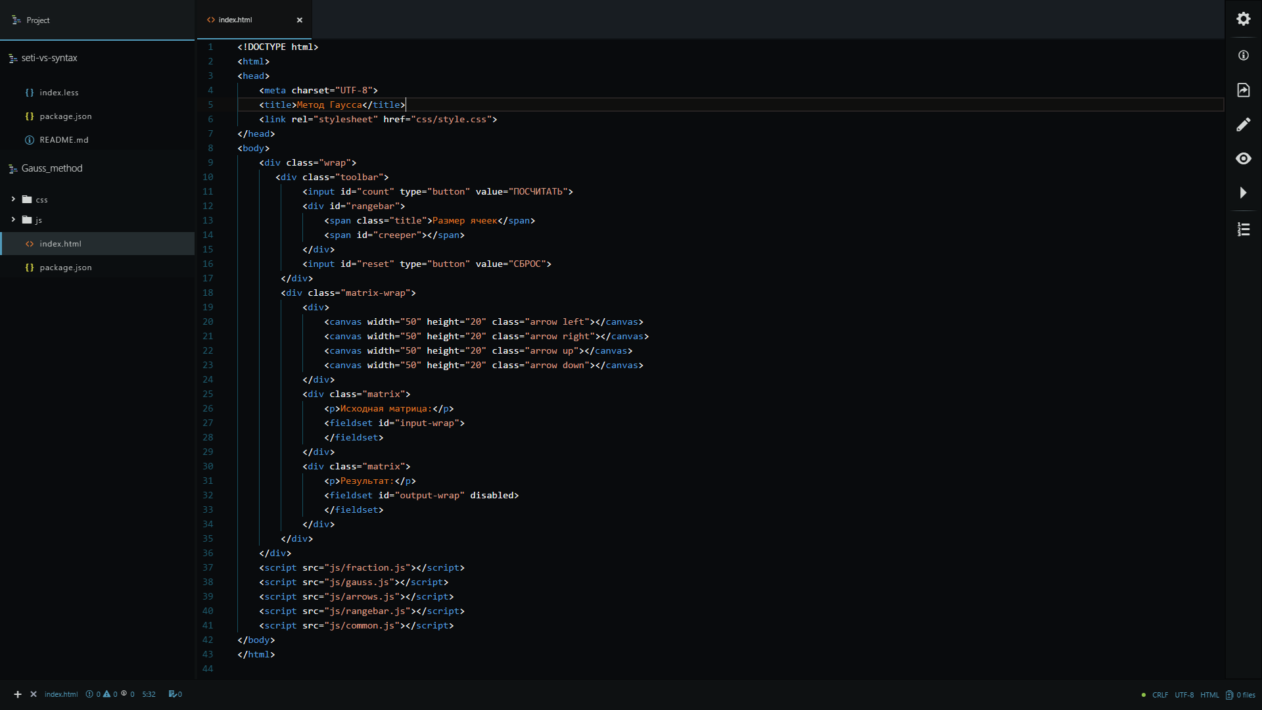The width and height of the screenshot is (1262, 710).
Task: Open settings via the gear icon
Action: coord(1243,19)
